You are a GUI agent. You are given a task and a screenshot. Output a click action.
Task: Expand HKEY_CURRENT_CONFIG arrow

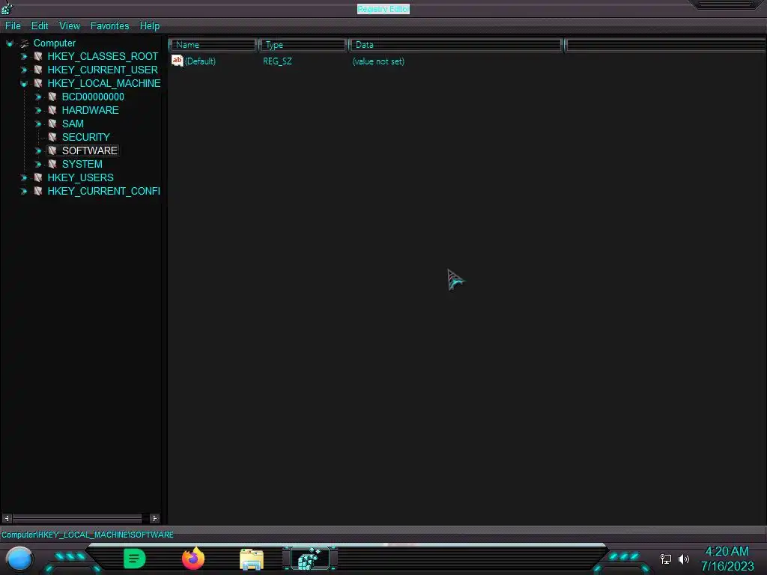click(23, 191)
